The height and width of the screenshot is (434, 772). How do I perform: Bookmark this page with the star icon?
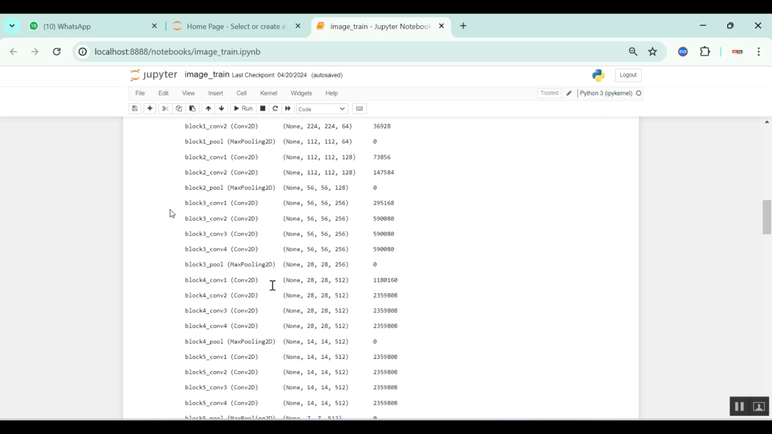(653, 51)
